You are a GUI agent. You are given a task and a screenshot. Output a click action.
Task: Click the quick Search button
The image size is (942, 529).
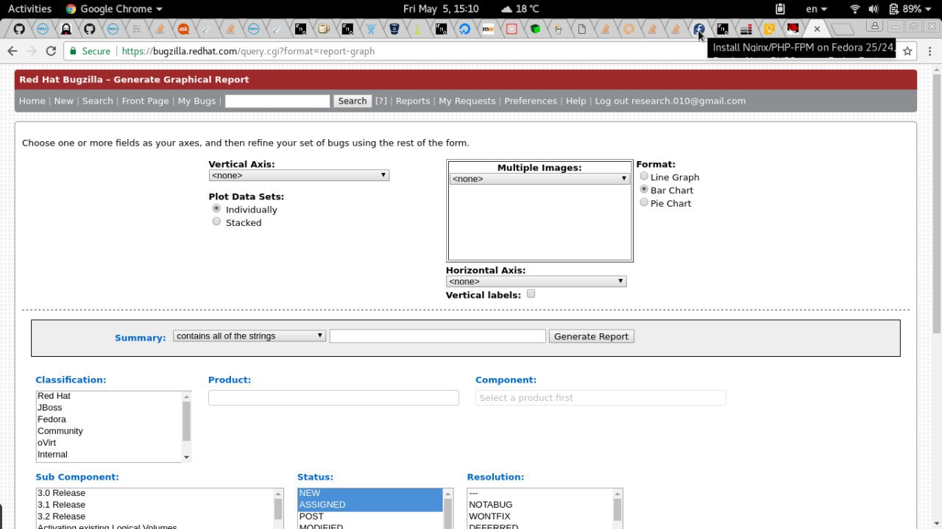coord(353,101)
